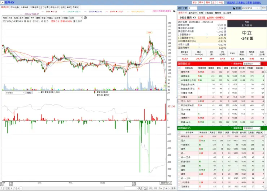This screenshot has height=191, width=267.
Task: Click the 161 peak price marker
Action: (149, 32)
